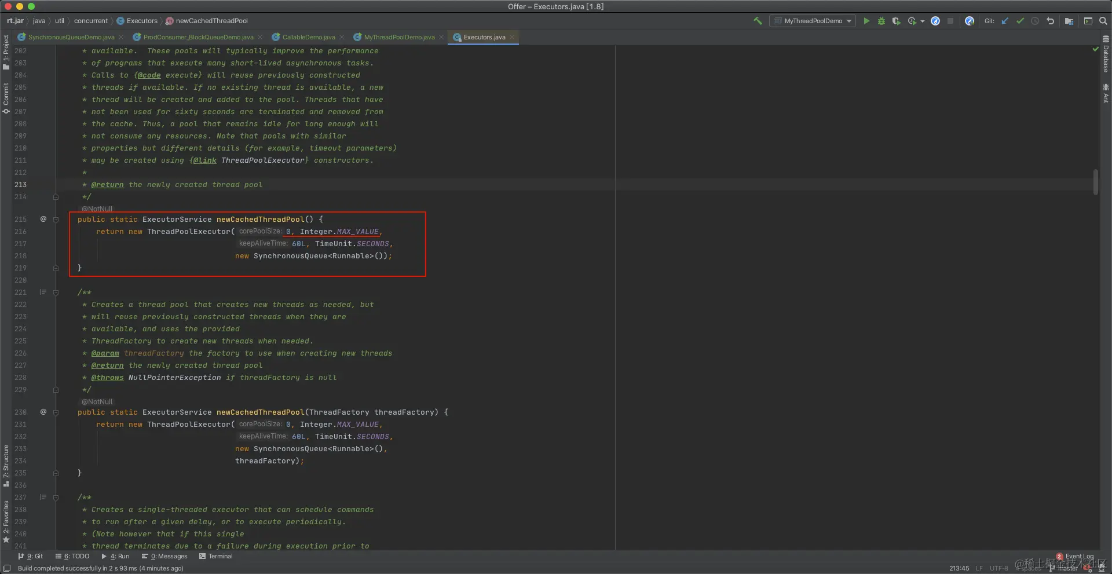The image size is (1112, 574).
Task: Change the LF line separator setting
Action: tap(979, 568)
